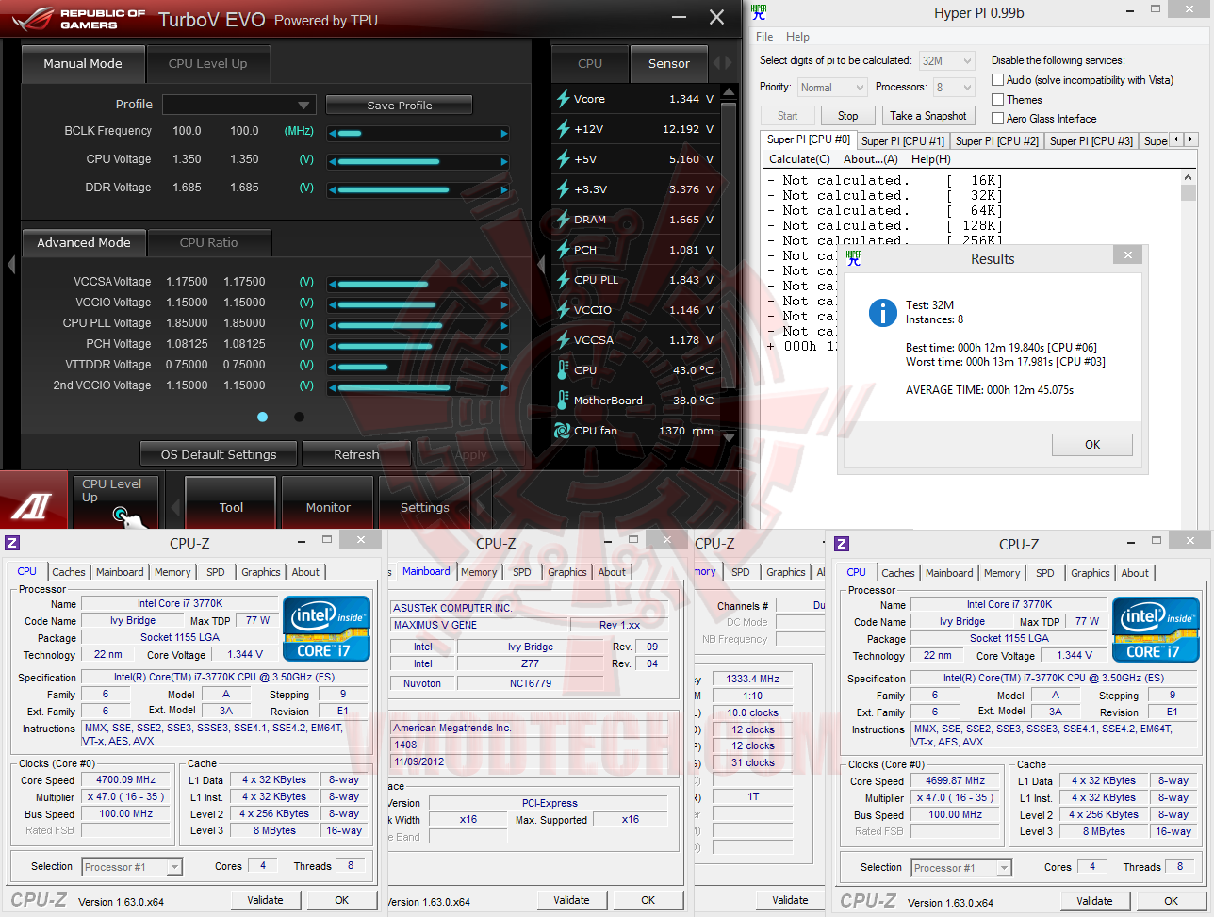Open the Priority dropdown showing Normal

point(831,88)
